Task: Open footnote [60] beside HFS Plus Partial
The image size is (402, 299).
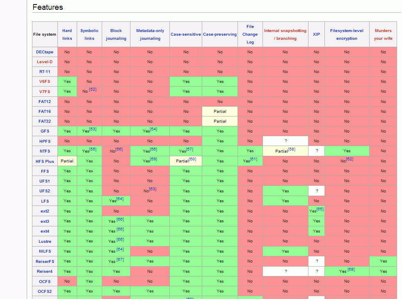Action: pos(192,159)
